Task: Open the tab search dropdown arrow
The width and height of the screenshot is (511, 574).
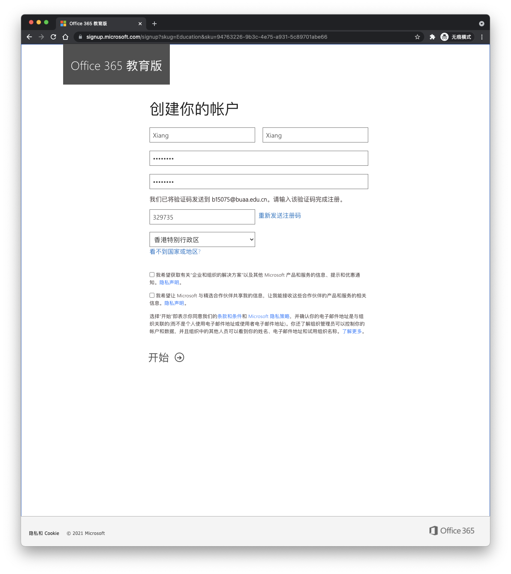Action: (x=481, y=24)
